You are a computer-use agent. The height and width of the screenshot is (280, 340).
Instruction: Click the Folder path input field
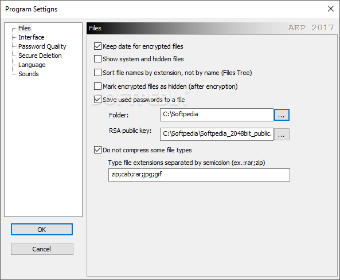click(x=216, y=115)
